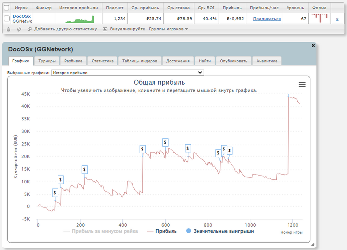Click the trash delete icon in toolbar
347x250 pixels.
8,29
